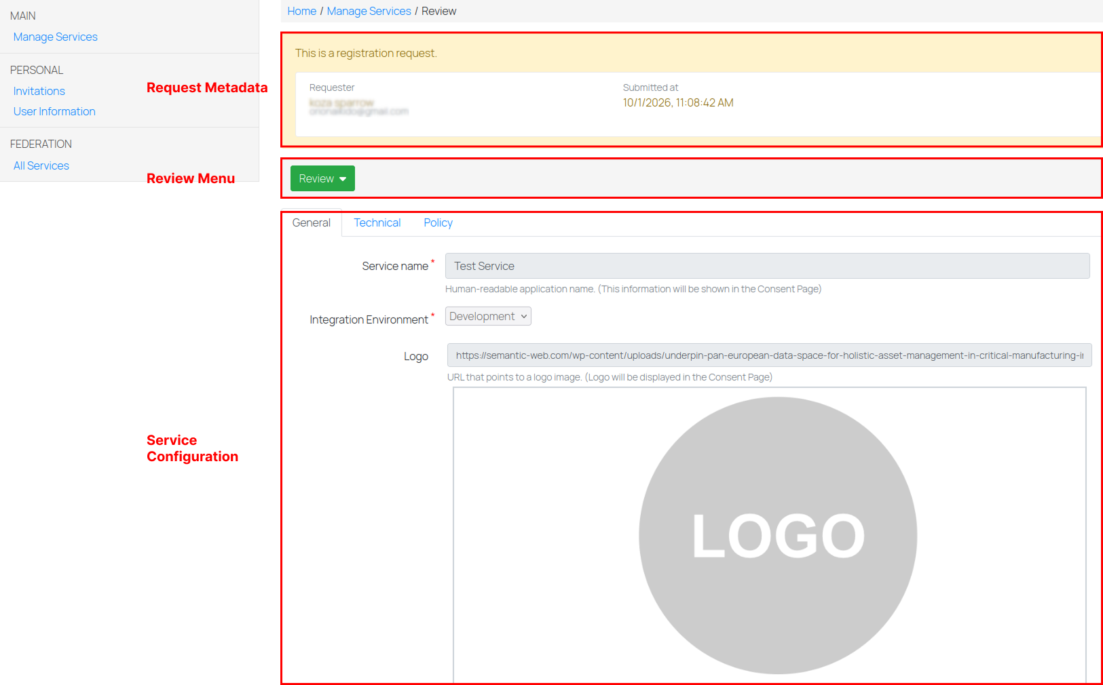Click the 'This is a registration request.' notice
The width and height of the screenshot is (1103, 685).
[x=366, y=53]
